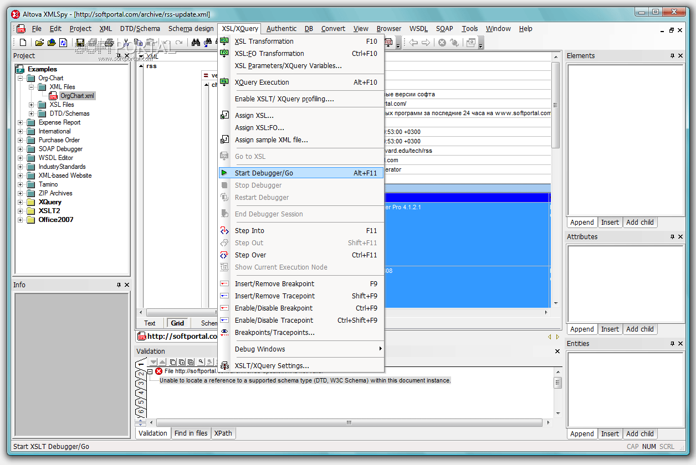
Task: Click the Find binoculars toolbar icon
Action: coord(196,42)
